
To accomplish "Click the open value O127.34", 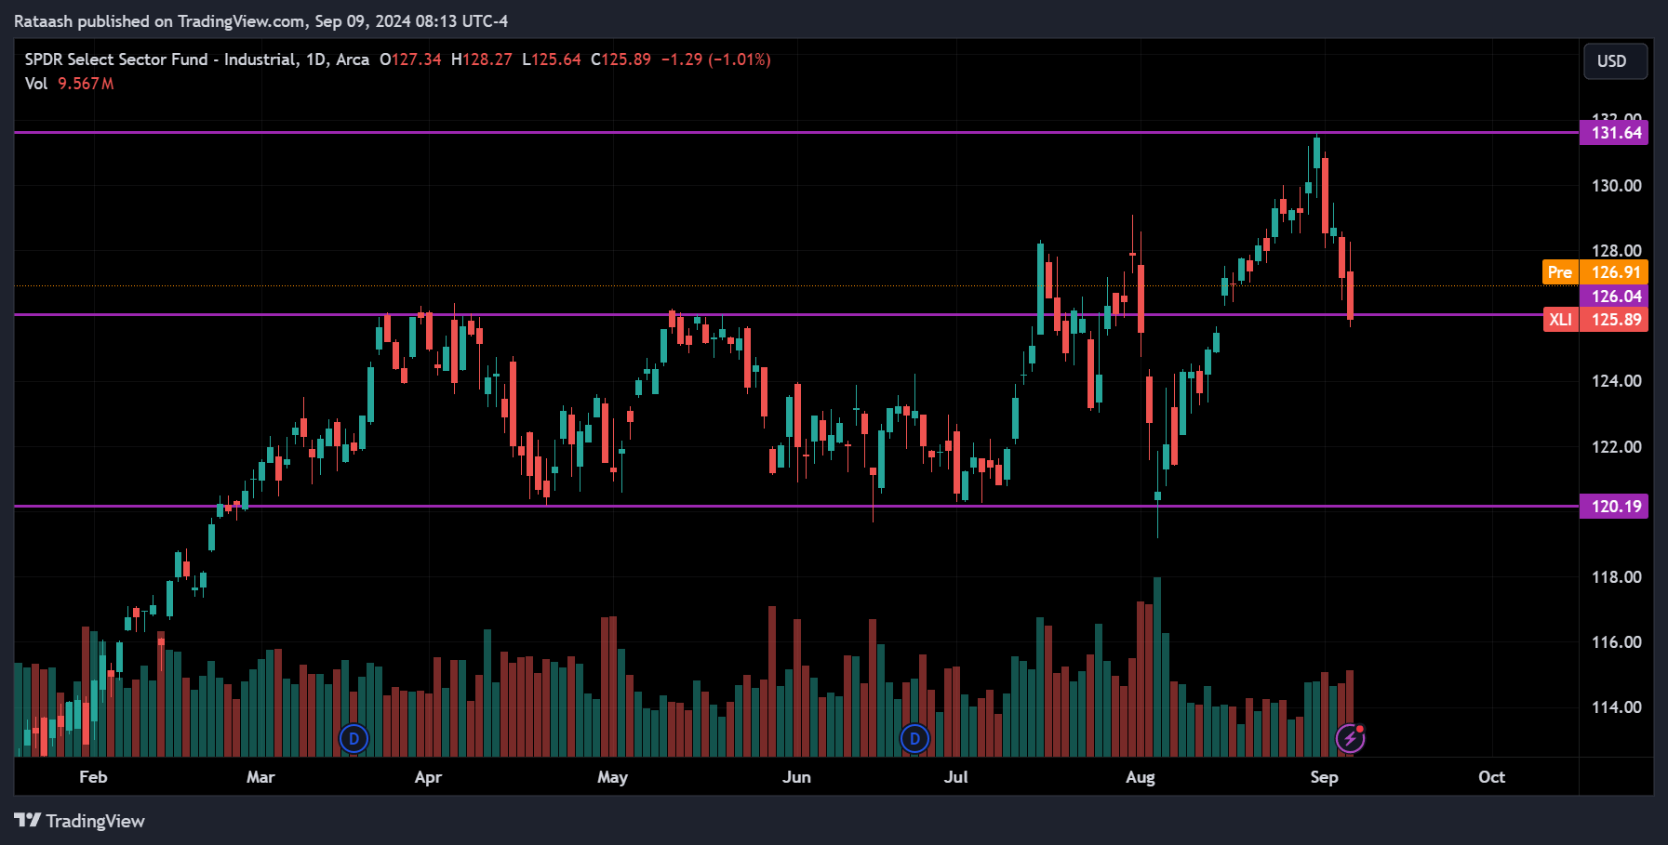I will (x=410, y=59).
